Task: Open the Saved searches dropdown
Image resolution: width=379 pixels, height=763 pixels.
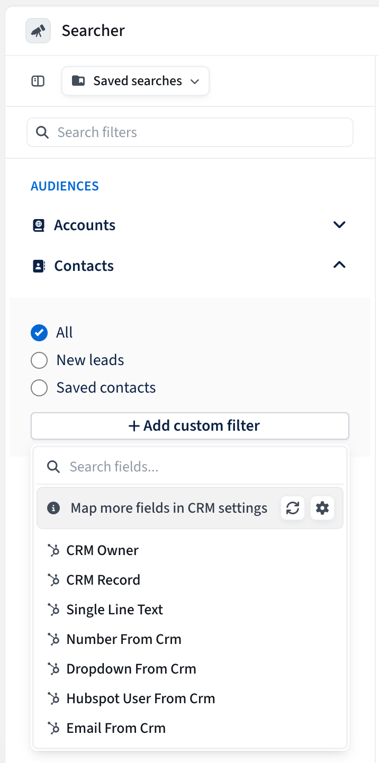Action: (x=136, y=81)
